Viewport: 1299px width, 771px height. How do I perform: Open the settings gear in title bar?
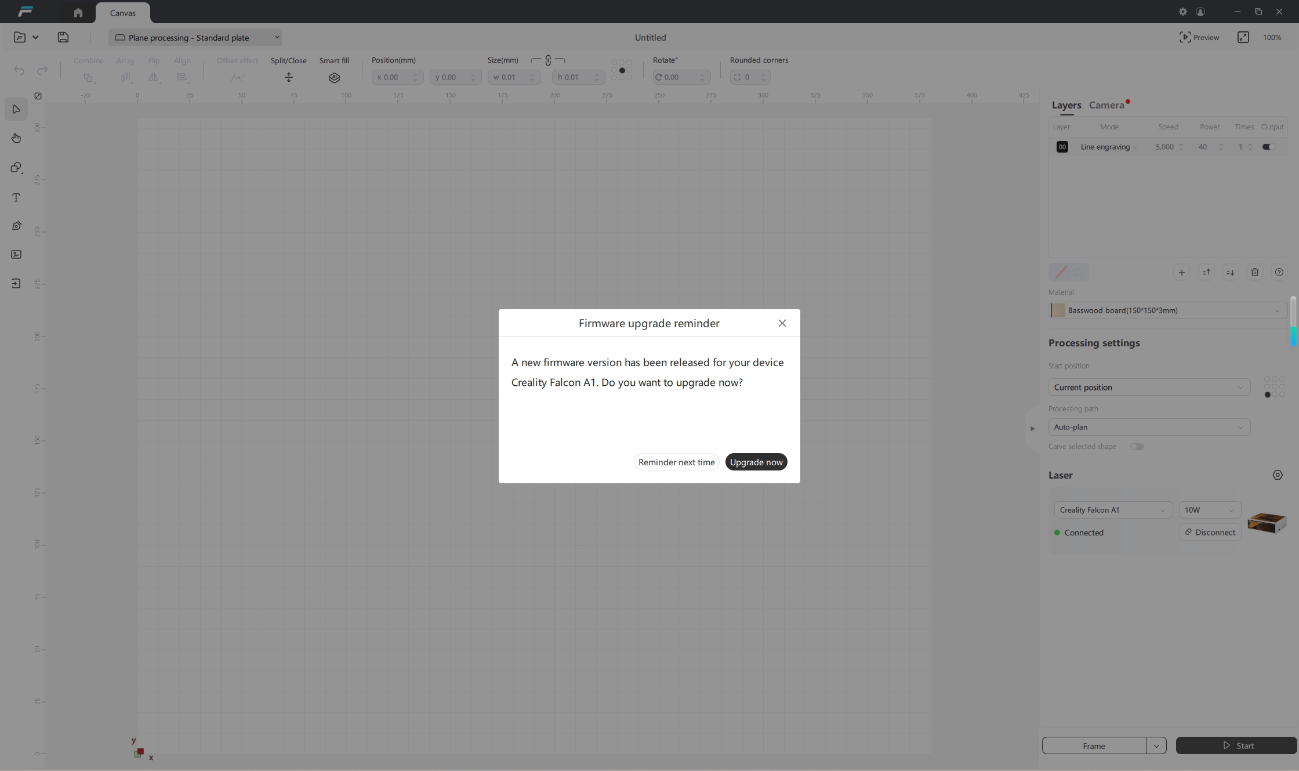(x=1183, y=12)
